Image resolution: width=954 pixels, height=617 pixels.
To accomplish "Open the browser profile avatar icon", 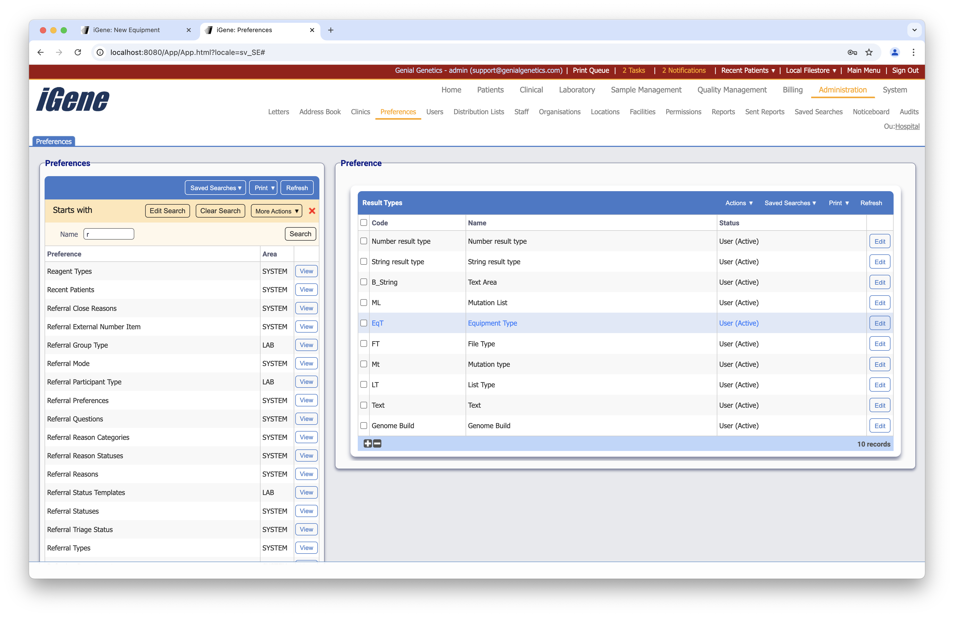I will coord(894,52).
